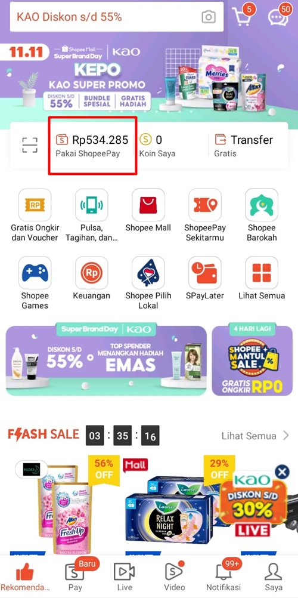This screenshot has height=598, width=298.
Task: Switch to the Notifikasi tab
Action: pos(223,577)
